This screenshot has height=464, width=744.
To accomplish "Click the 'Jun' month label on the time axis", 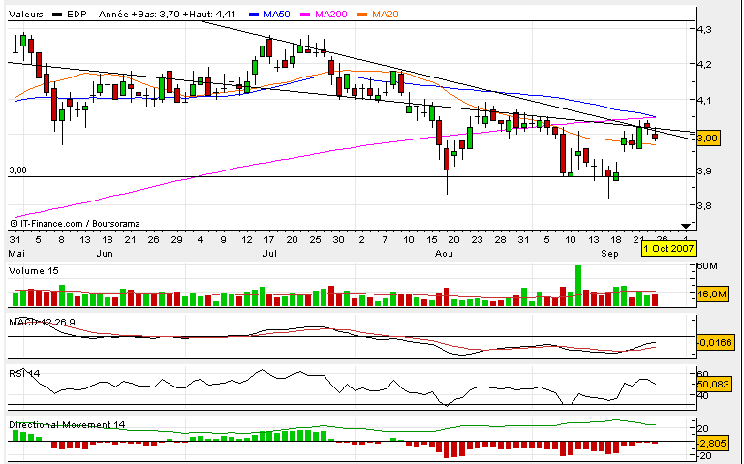I will click(x=105, y=254).
